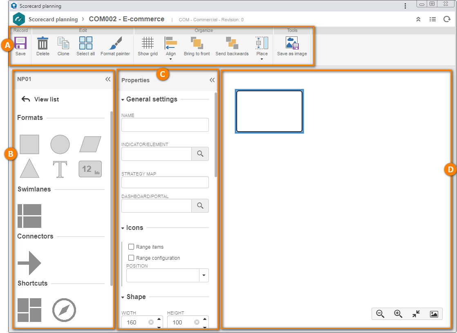Choose the swimlane layout element

29,216
